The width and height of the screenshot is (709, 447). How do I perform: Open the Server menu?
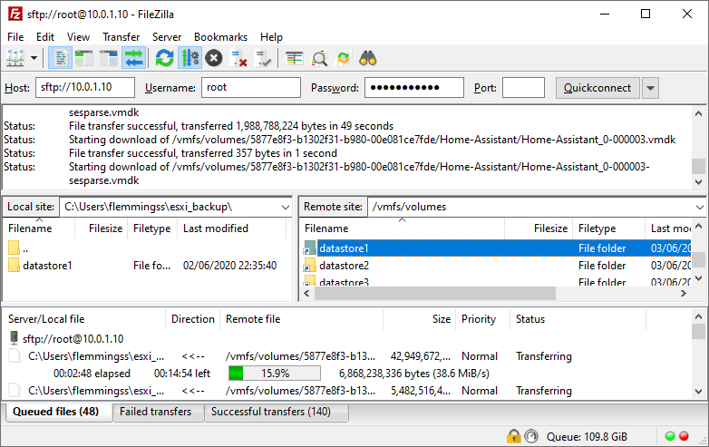[167, 37]
